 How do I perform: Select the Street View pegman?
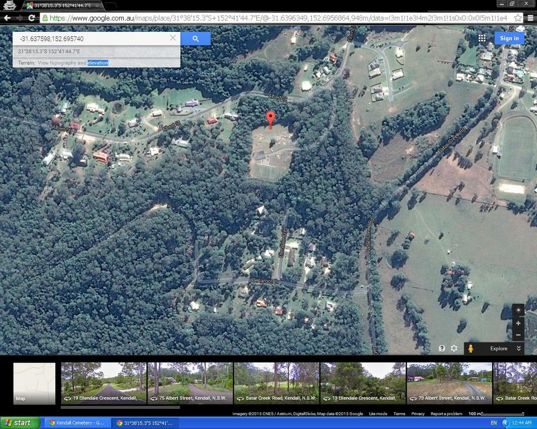(471, 348)
